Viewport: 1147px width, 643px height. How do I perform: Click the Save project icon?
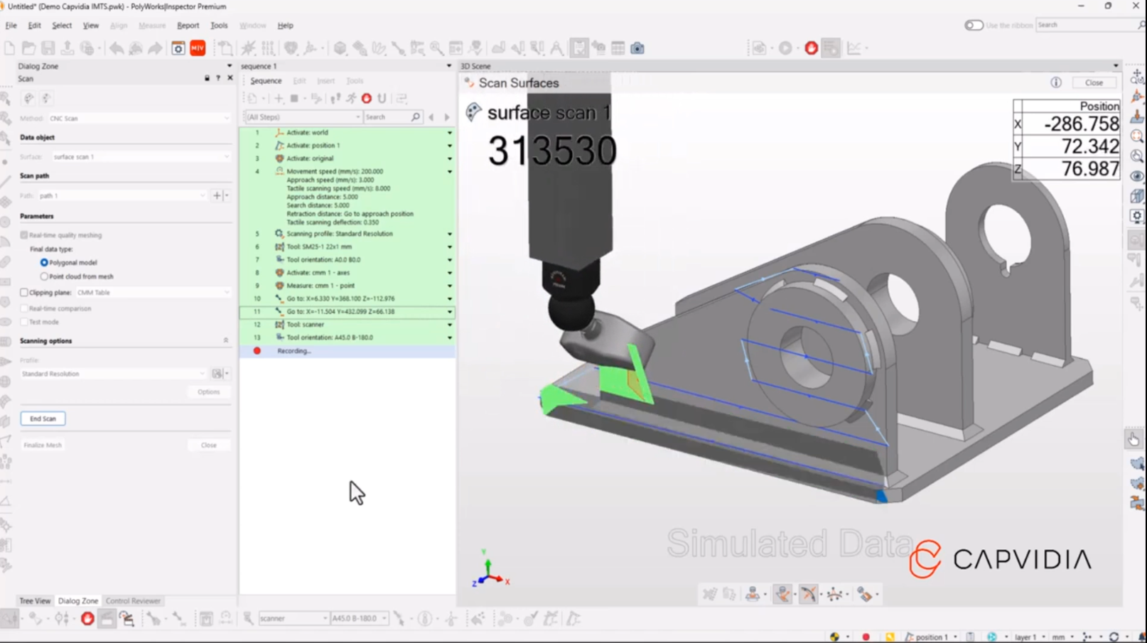(x=48, y=48)
